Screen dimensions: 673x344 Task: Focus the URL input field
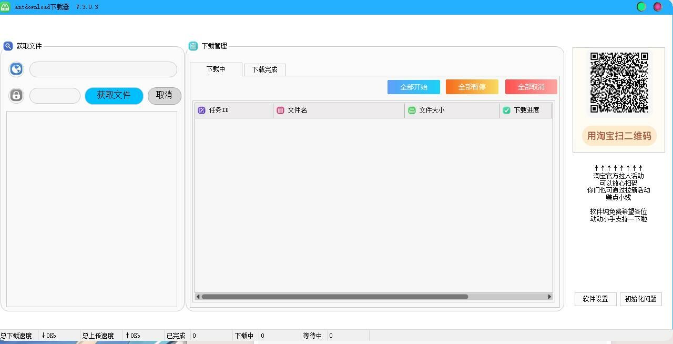(103, 69)
